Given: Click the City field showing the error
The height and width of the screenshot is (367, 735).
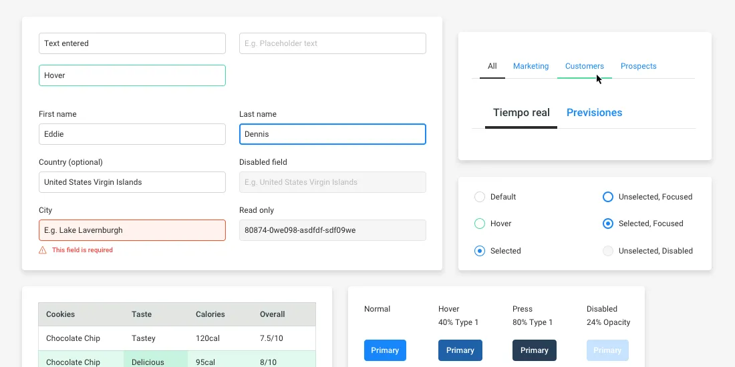Looking at the screenshot, I should click(132, 230).
